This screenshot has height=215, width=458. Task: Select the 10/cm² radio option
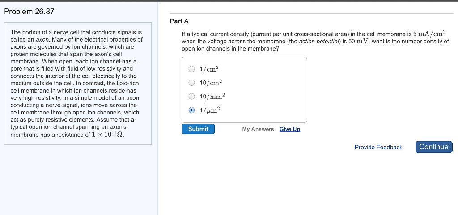pyautogui.click(x=191, y=83)
